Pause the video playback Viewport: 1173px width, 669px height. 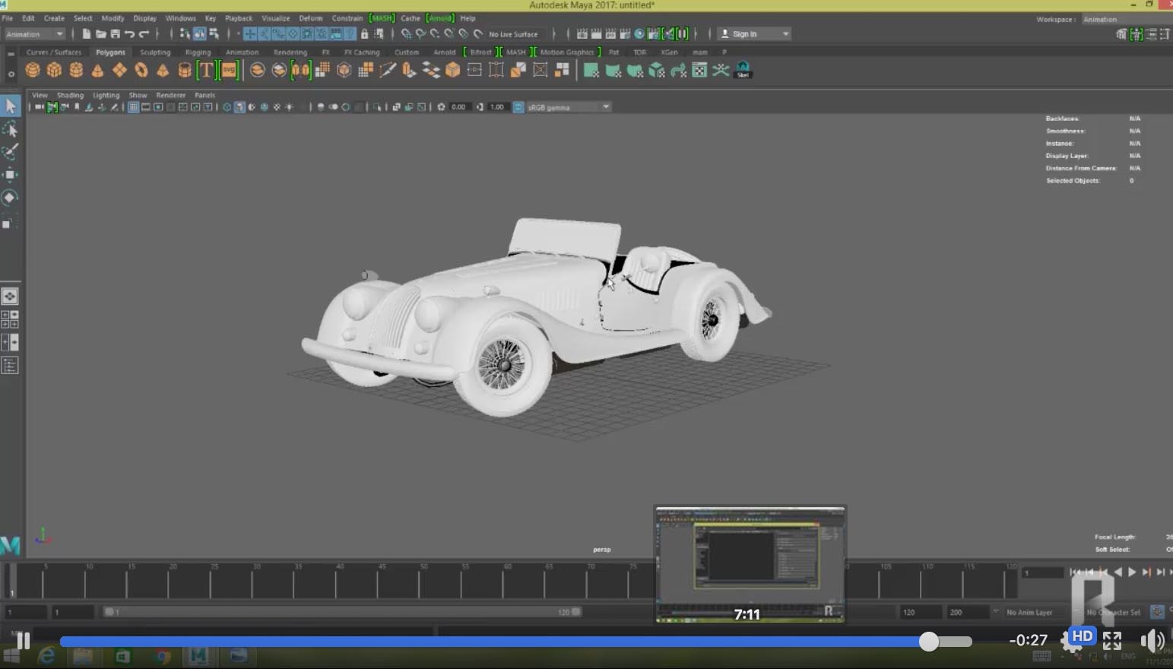coord(24,641)
